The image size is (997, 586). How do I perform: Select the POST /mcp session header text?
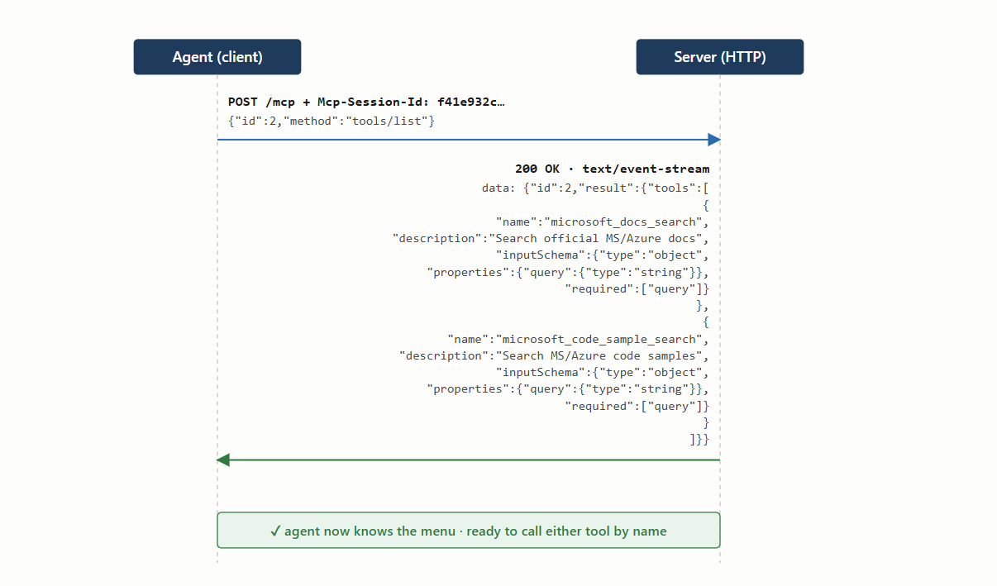pos(366,102)
